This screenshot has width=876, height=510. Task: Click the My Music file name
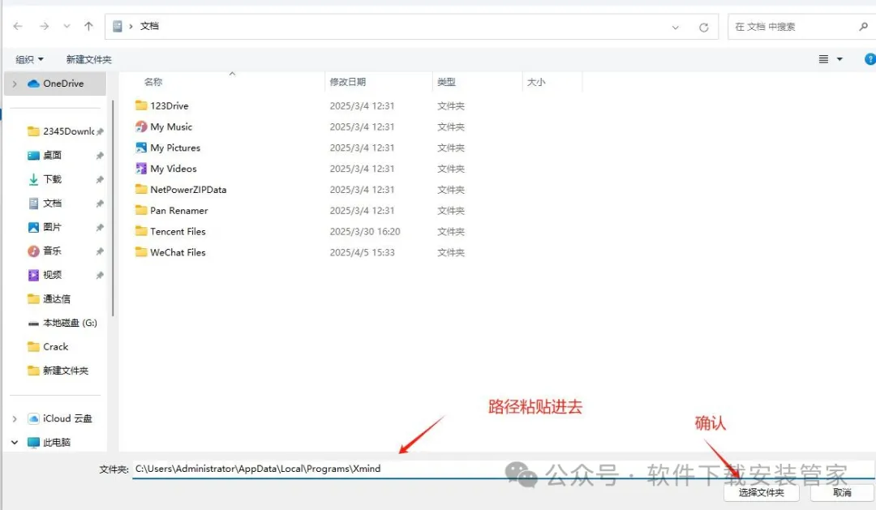171,126
